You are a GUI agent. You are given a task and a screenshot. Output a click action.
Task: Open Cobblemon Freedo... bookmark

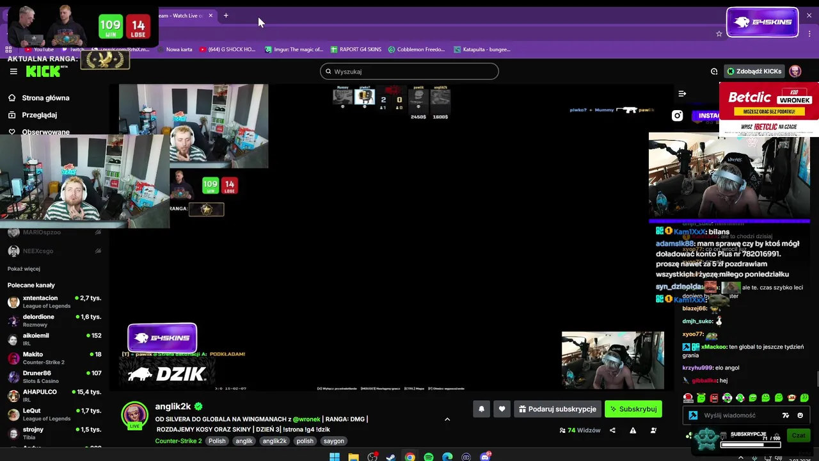416,49
